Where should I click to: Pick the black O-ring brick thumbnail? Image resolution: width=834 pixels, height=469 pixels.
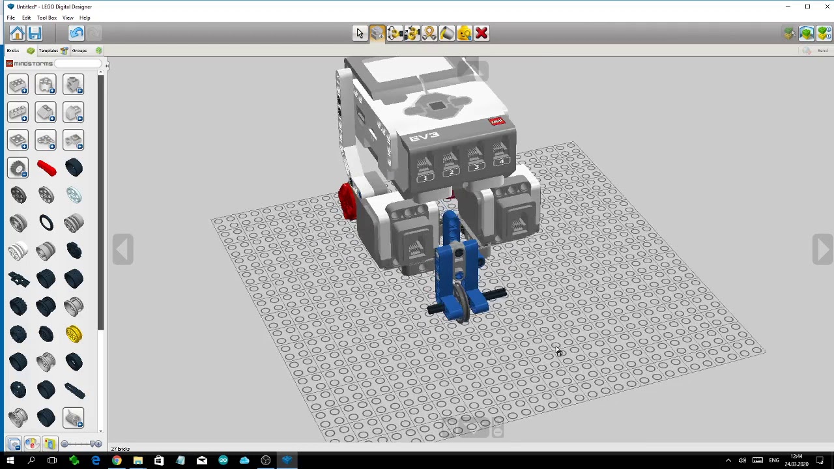[x=46, y=223]
